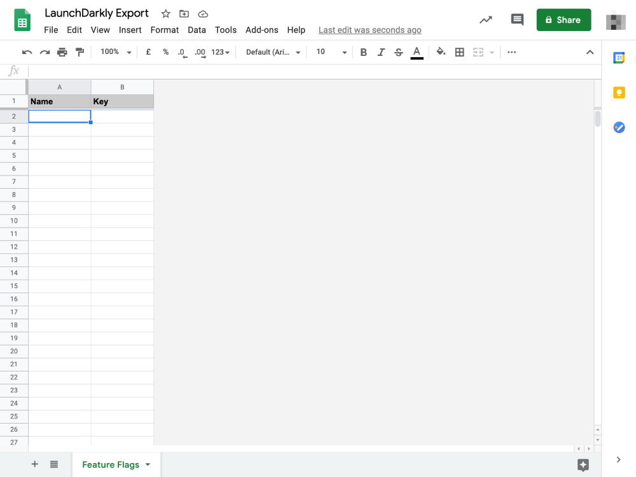Screen dimensions: 636x477
Task: Open the fill colour bucket tool
Action: 441,52
